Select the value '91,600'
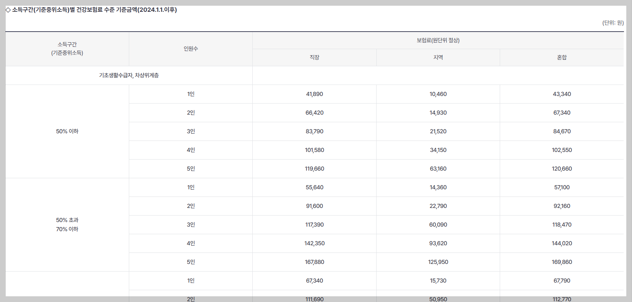632x302 pixels. (314, 206)
